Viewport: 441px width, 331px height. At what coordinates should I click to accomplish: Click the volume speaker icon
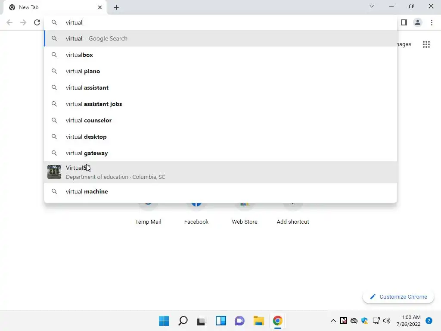click(387, 321)
